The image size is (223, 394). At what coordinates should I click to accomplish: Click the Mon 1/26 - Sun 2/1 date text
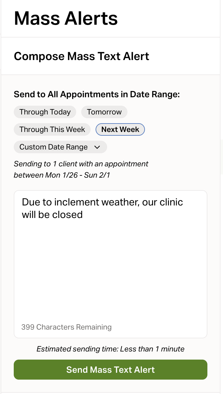77,175
